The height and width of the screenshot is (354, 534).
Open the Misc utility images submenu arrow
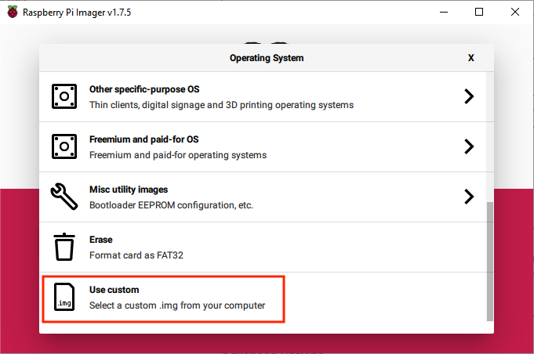pos(469,197)
